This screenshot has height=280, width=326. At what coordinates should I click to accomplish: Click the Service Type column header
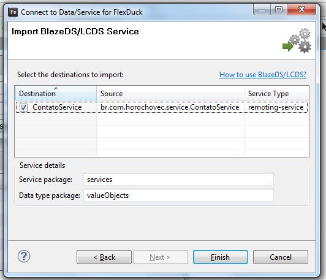276,94
